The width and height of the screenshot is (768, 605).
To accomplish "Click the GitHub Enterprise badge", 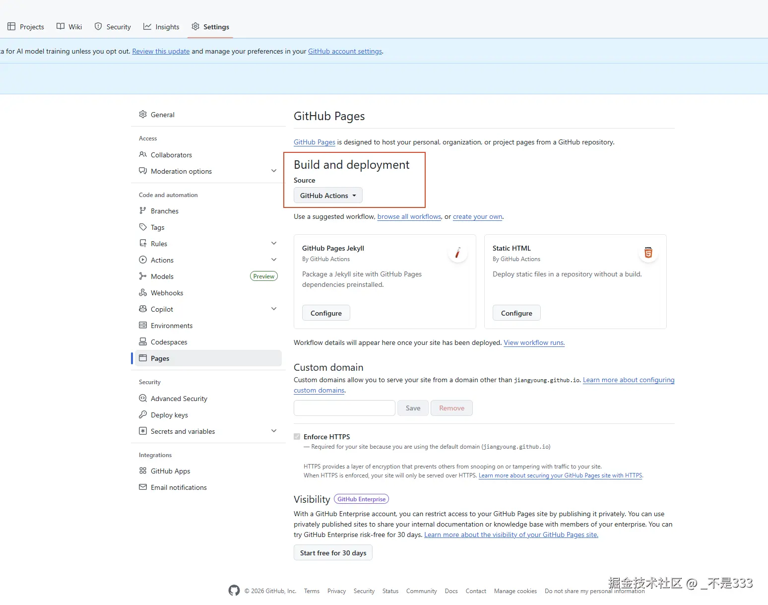I will click(361, 499).
